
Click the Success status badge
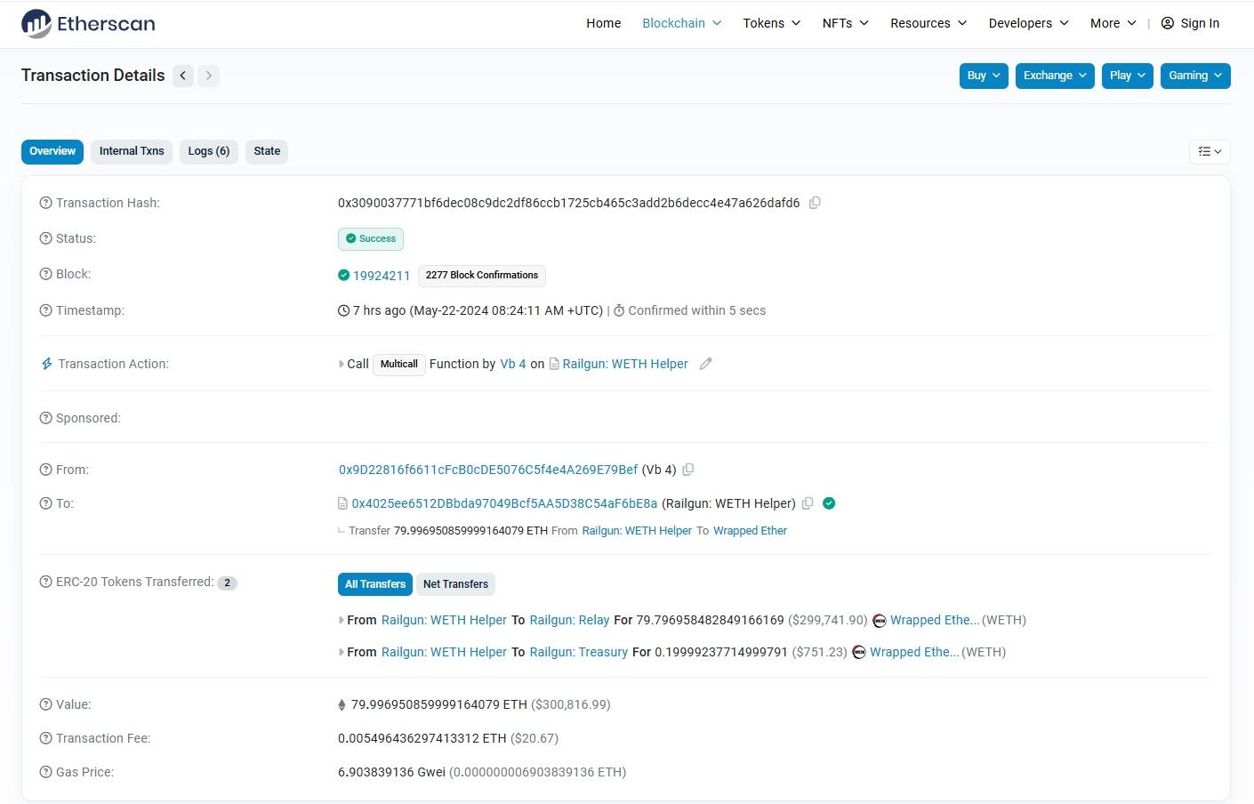371,239
